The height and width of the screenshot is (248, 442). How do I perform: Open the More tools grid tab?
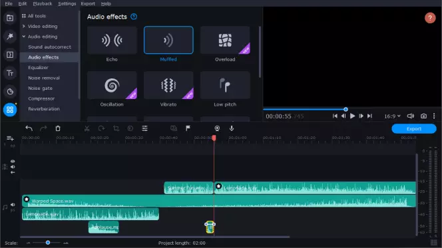pos(10,110)
